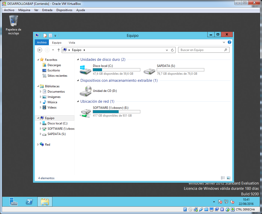Image resolution: width=262 pixels, height=214 pixels.
Task: Click the Properties icon in Explorer quick access toolbar
Action: 45,36
